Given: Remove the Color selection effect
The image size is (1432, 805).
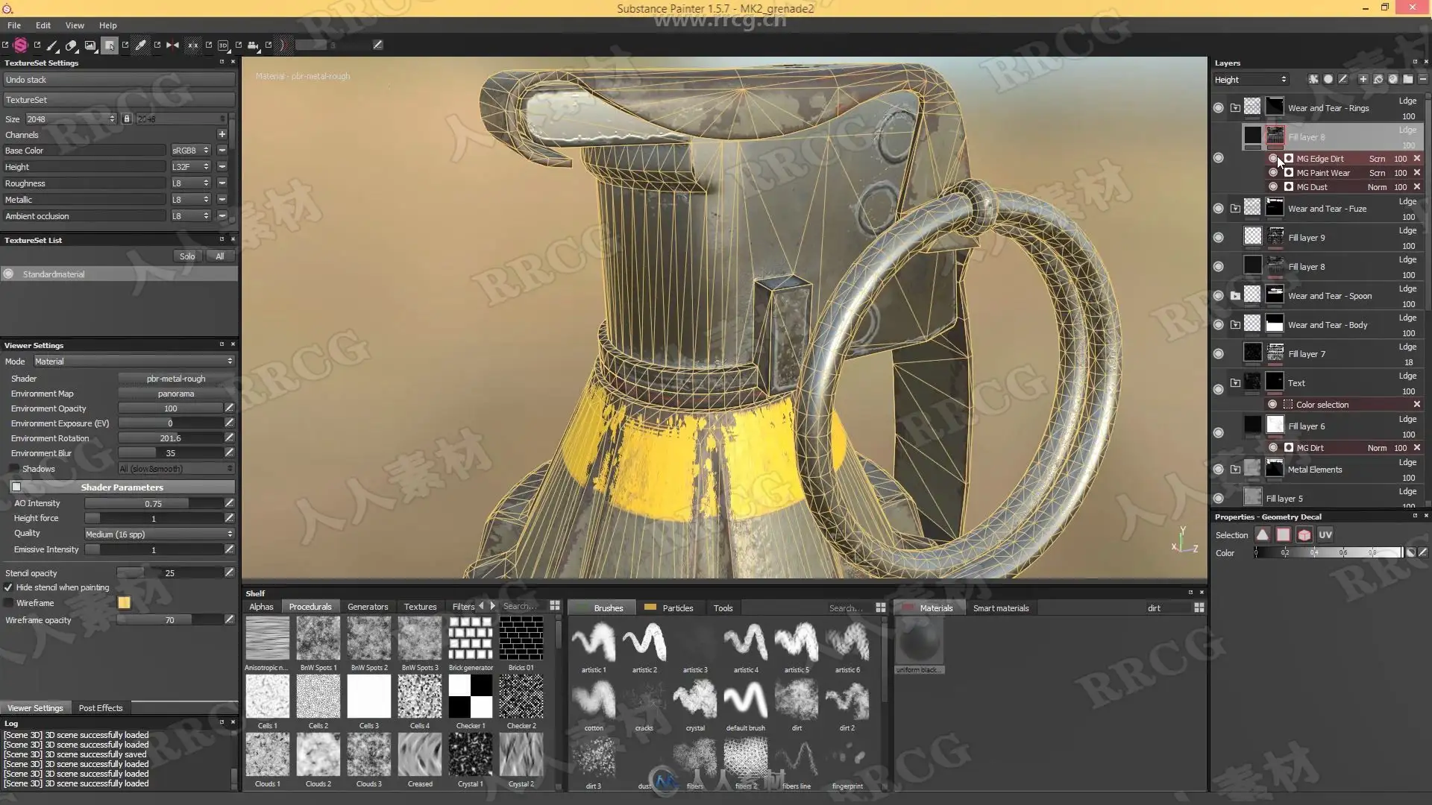Looking at the screenshot, I should tap(1417, 405).
